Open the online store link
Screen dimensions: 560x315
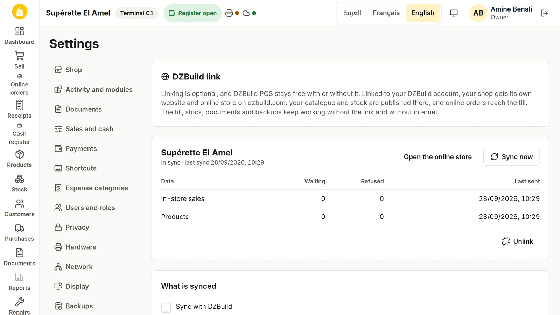coord(437,157)
